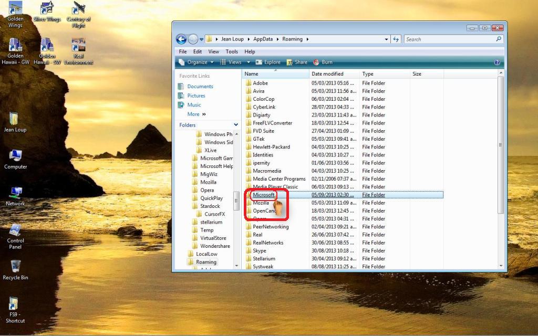Open the Organize dropdown menu
The width and height of the screenshot is (538, 336).
coord(196,62)
